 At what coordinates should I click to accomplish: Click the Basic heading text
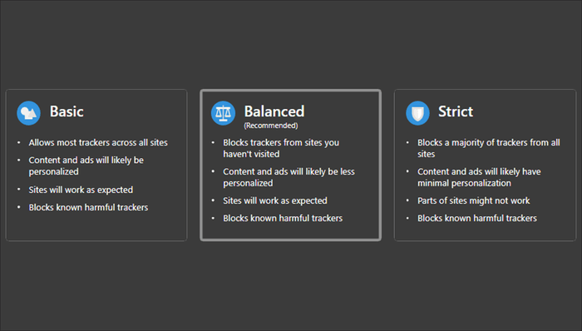pyautogui.click(x=67, y=111)
